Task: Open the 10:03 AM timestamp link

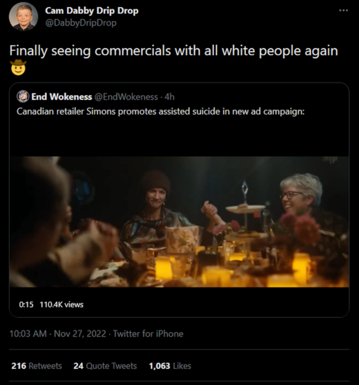Action: point(28,334)
